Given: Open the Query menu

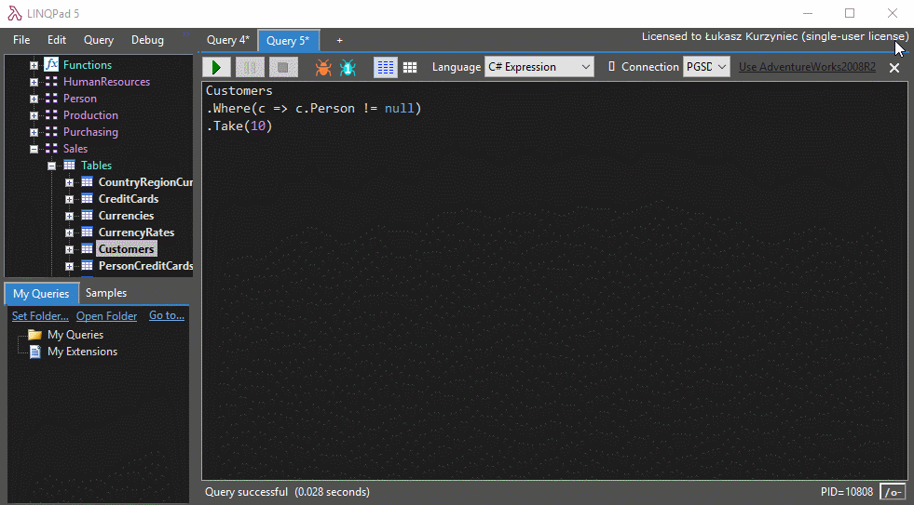Looking at the screenshot, I should point(99,40).
